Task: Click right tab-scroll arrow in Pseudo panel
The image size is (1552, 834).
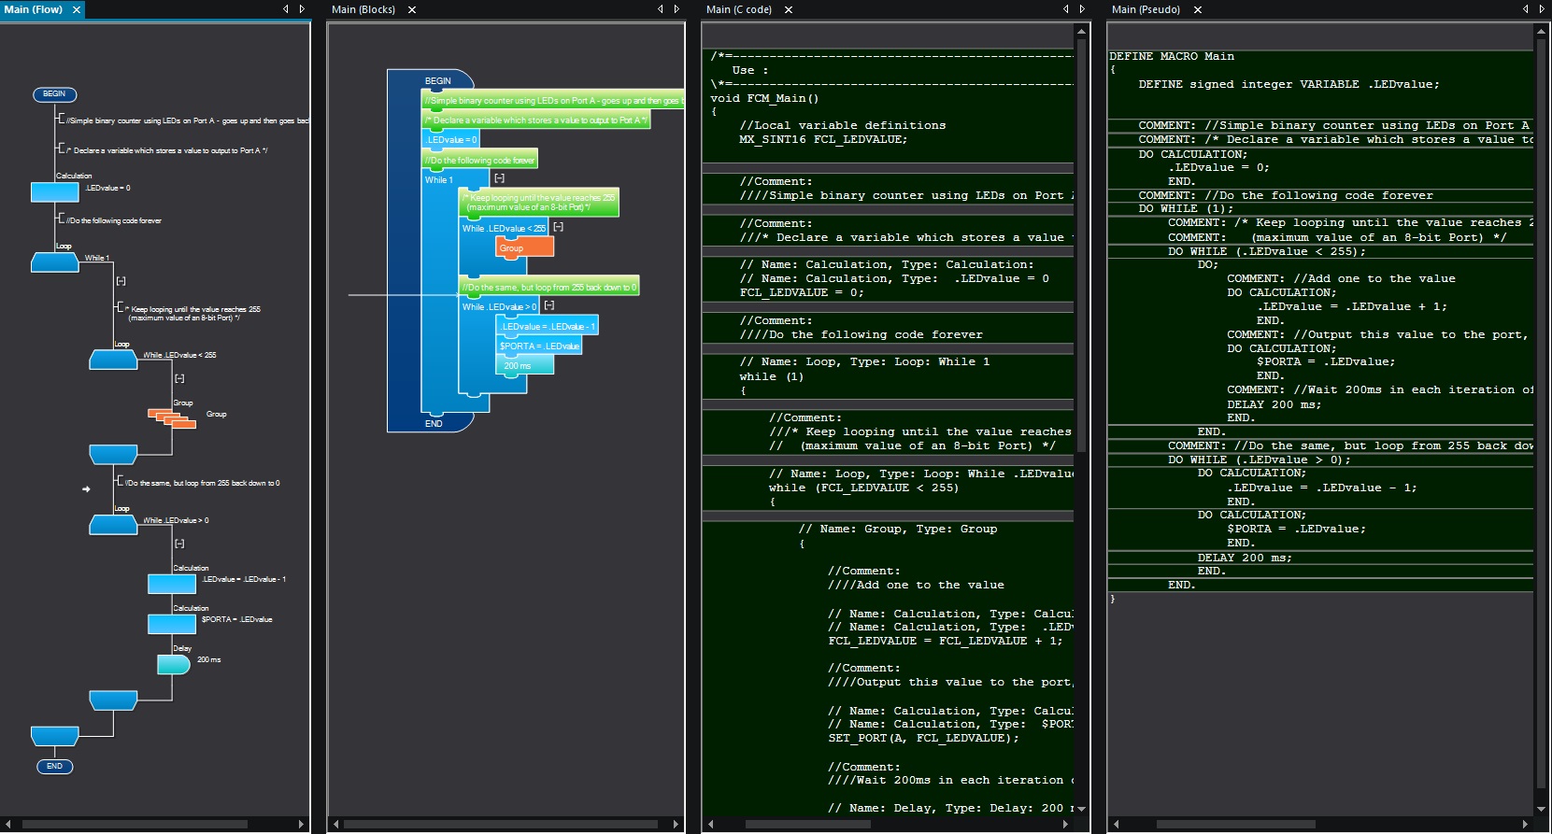Action: 1542,8
